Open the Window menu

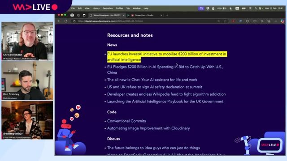coord(136,8)
